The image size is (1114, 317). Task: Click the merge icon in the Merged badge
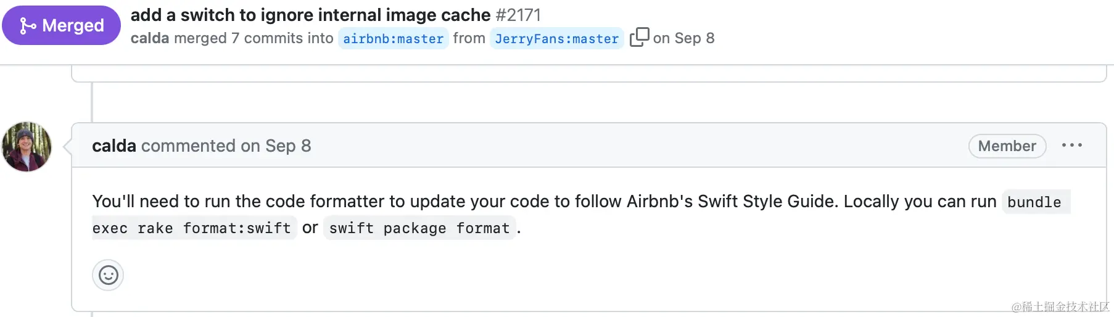pyautogui.click(x=28, y=25)
